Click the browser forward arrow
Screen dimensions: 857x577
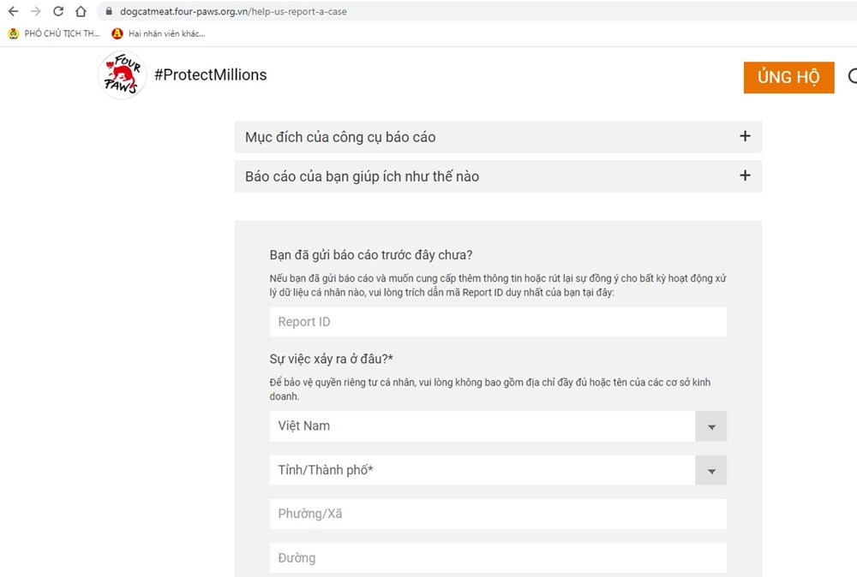35,11
